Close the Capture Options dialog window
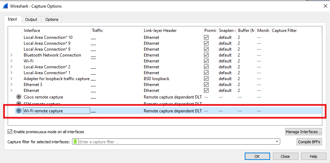330x163 pixels. [x=325, y=6]
